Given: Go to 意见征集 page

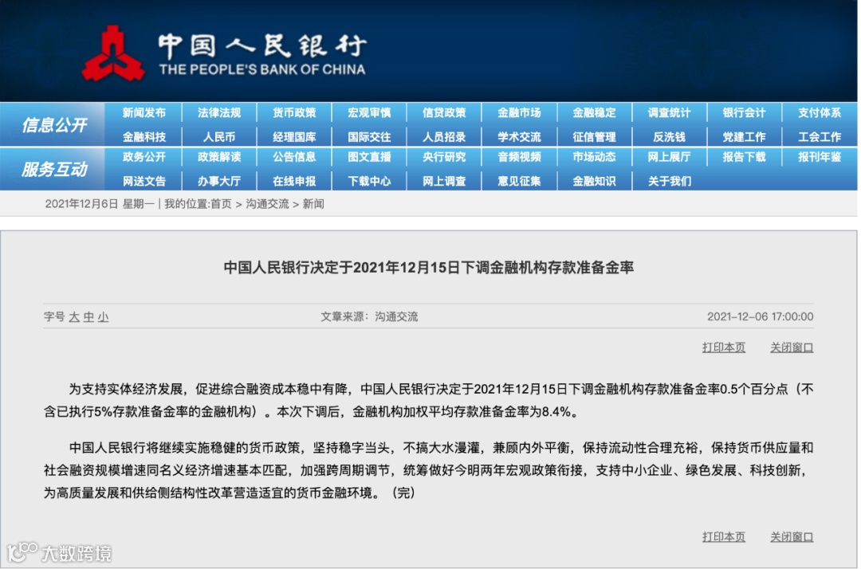Looking at the screenshot, I should coord(519,181).
